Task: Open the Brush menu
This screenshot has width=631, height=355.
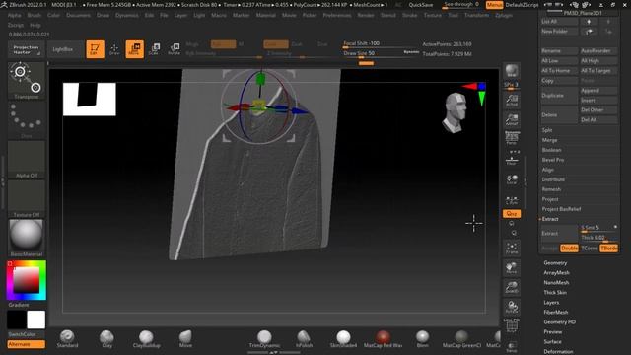Action: click(35, 15)
